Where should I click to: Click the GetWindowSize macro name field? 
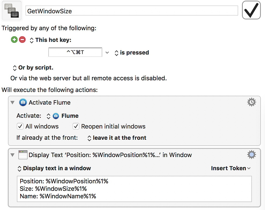point(131,11)
